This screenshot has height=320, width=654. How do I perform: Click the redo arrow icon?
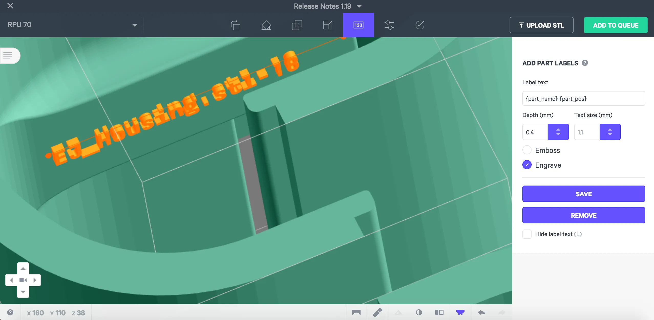(x=502, y=312)
